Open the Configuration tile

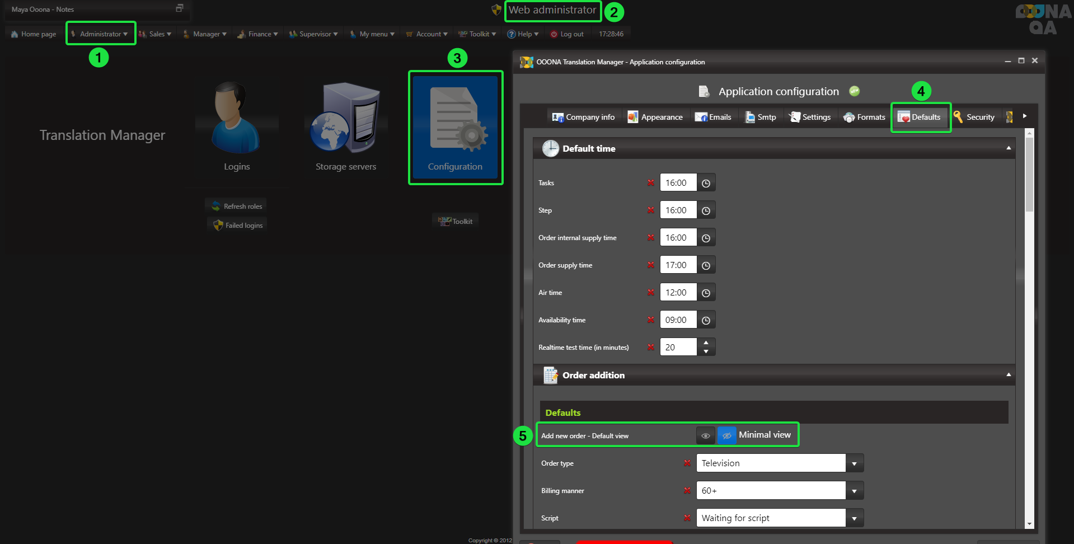click(455, 128)
